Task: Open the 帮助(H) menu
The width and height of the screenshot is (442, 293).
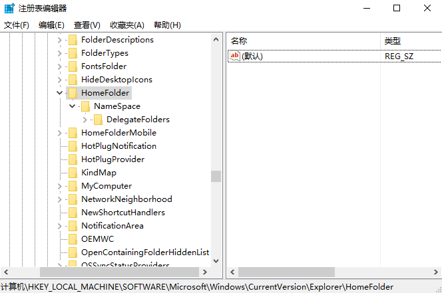Action: 167,25
